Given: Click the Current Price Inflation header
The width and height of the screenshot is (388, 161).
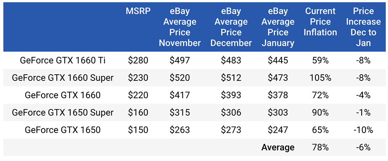Looking at the screenshot, I should pyautogui.click(x=320, y=22).
